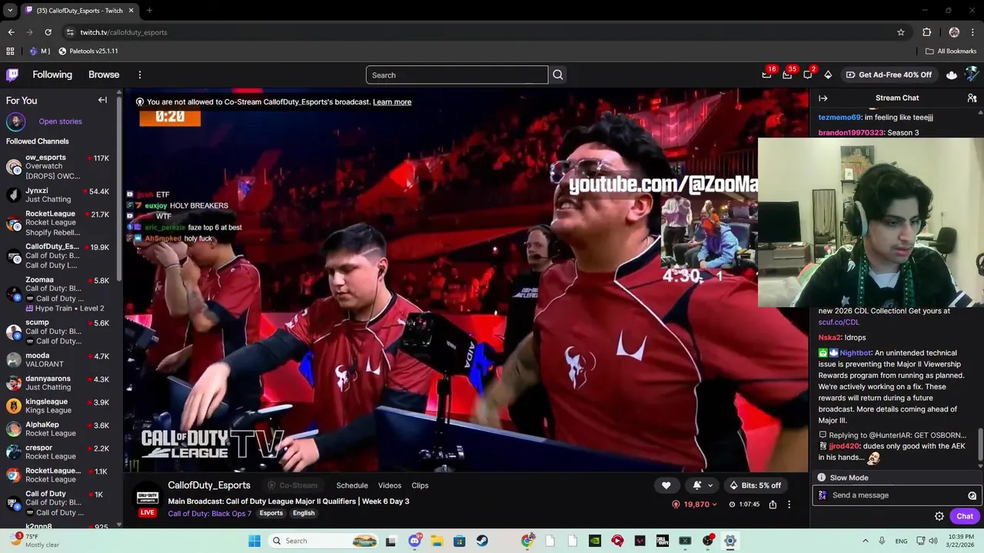Open the top nav more options dots
This screenshot has width=984, height=553.
click(x=140, y=75)
